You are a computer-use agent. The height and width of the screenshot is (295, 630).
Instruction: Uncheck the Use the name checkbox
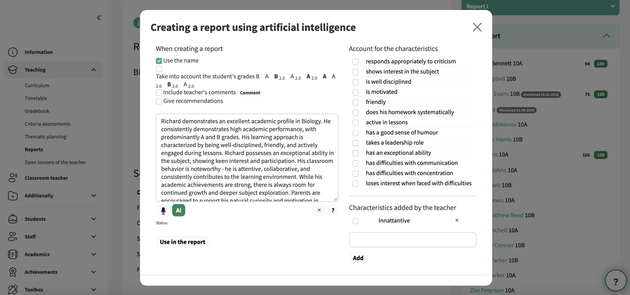[x=159, y=61]
